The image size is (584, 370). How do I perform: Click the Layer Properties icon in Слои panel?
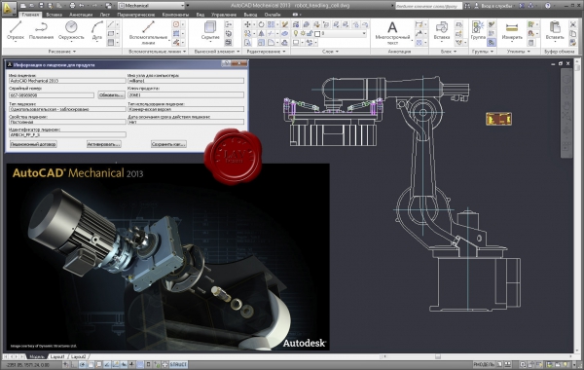tap(296, 24)
